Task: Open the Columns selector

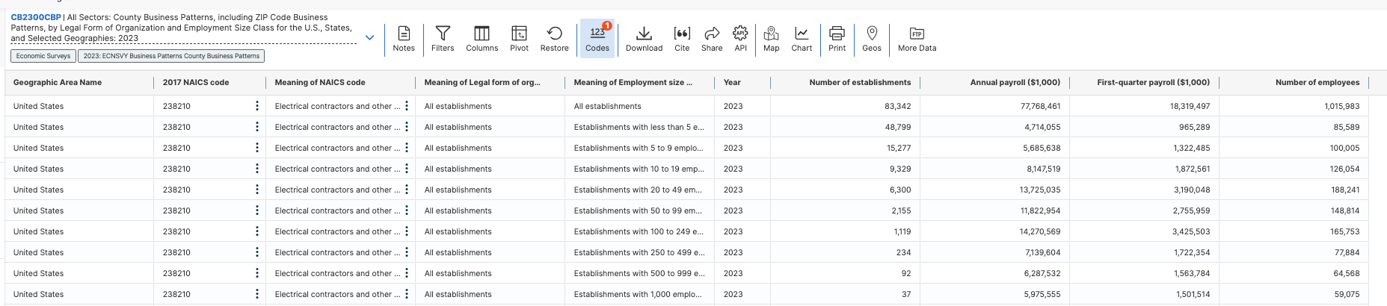Action: point(482,39)
